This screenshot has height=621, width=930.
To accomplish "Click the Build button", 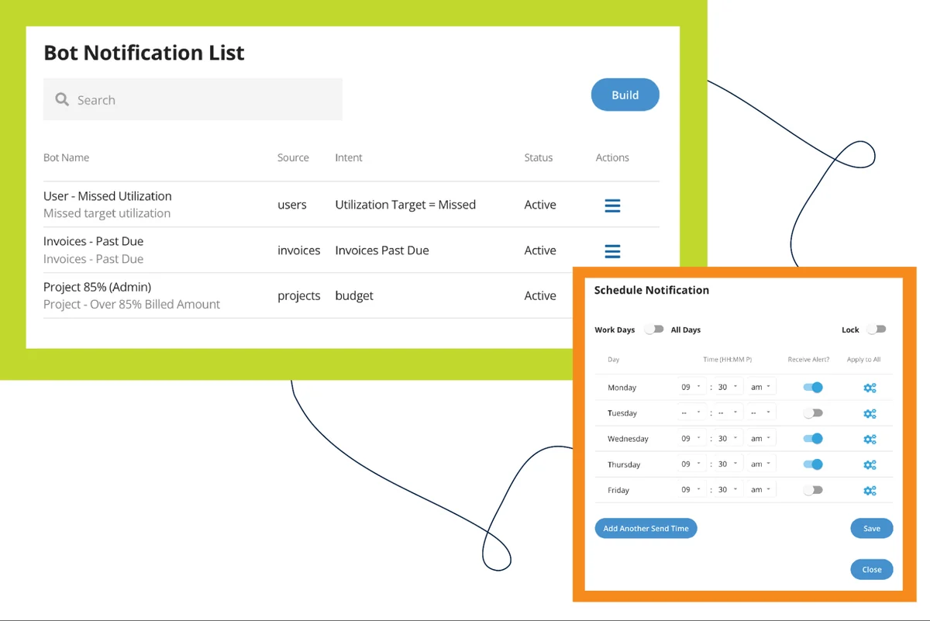I will (625, 95).
